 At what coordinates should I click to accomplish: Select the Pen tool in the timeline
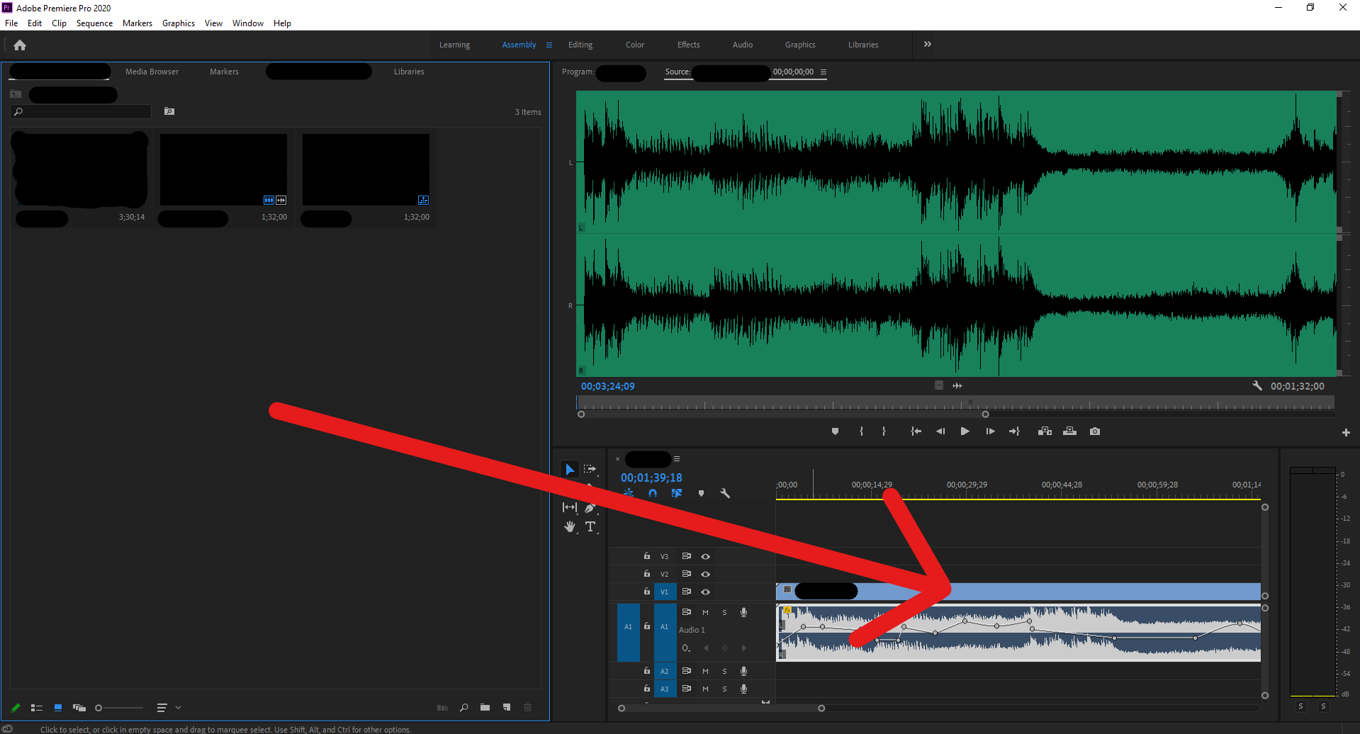coord(591,507)
